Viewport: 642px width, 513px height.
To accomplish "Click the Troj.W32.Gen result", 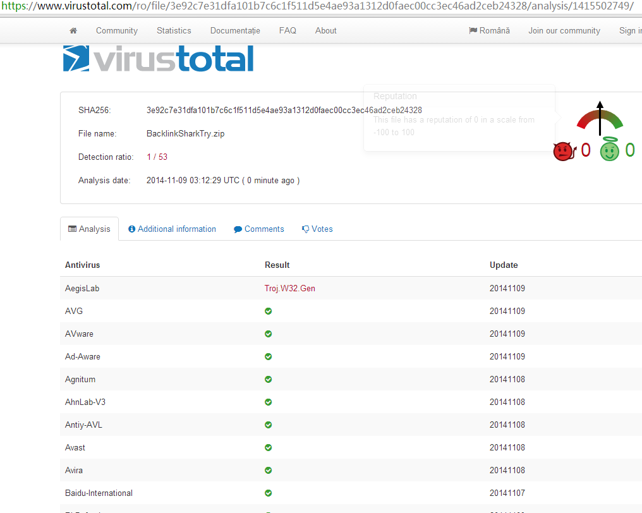I will pos(290,288).
